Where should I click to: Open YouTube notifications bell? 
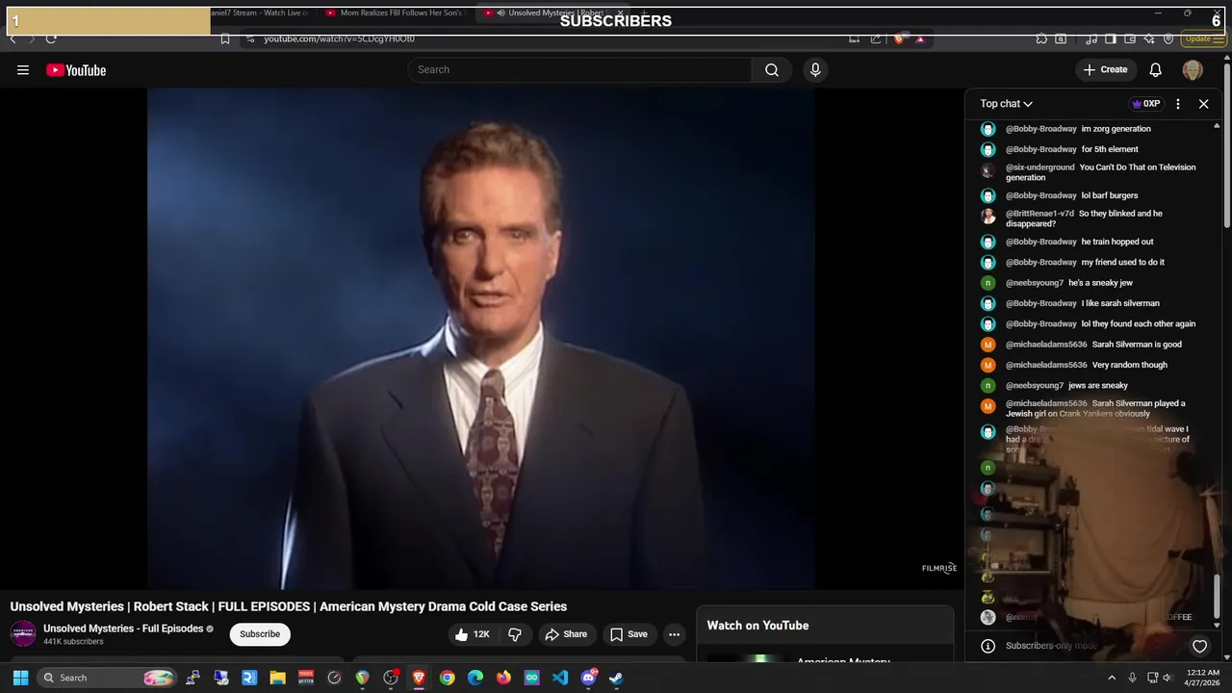[1156, 69]
